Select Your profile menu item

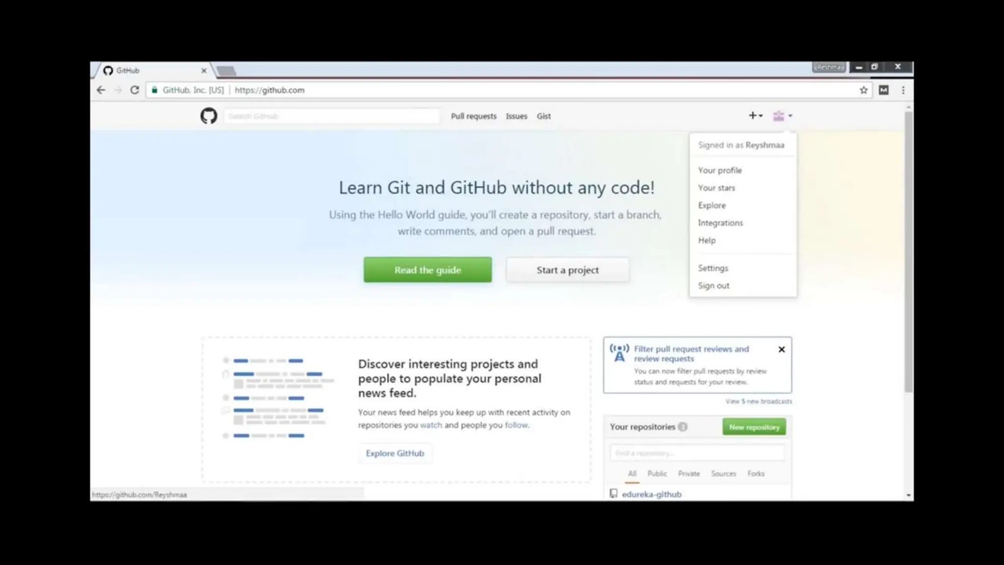click(x=720, y=170)
